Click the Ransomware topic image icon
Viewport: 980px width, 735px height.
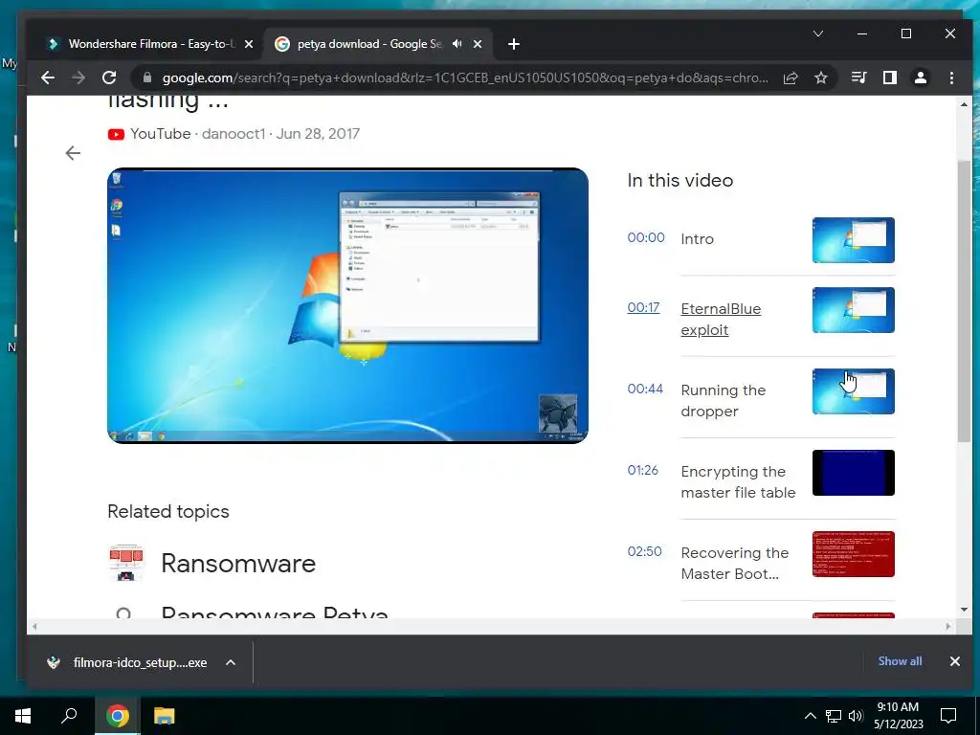coord(125,563)
